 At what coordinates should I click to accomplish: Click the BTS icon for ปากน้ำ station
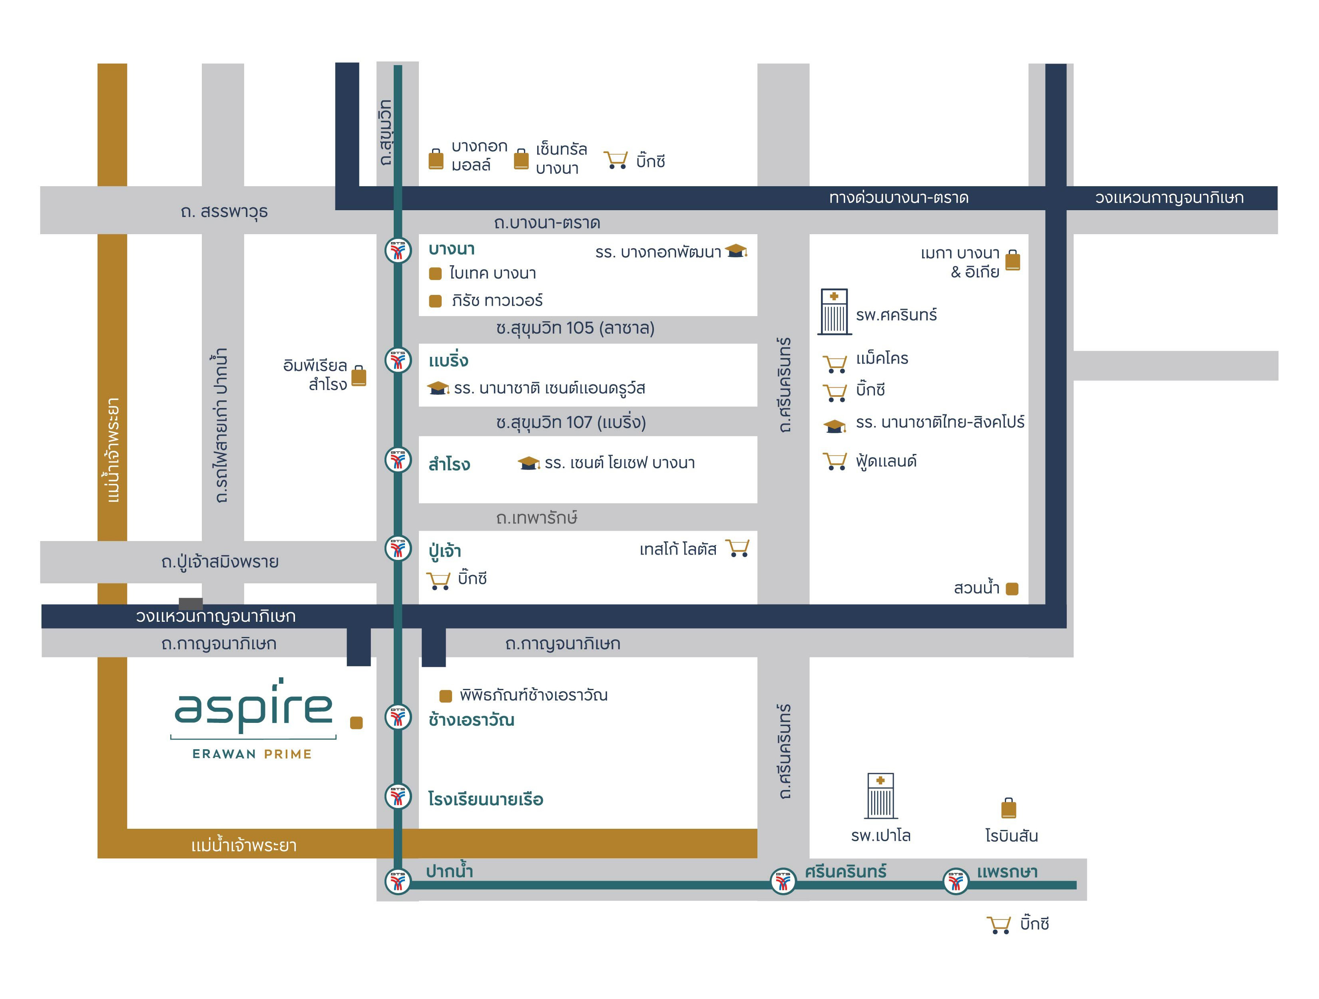(x=398, y=881)
